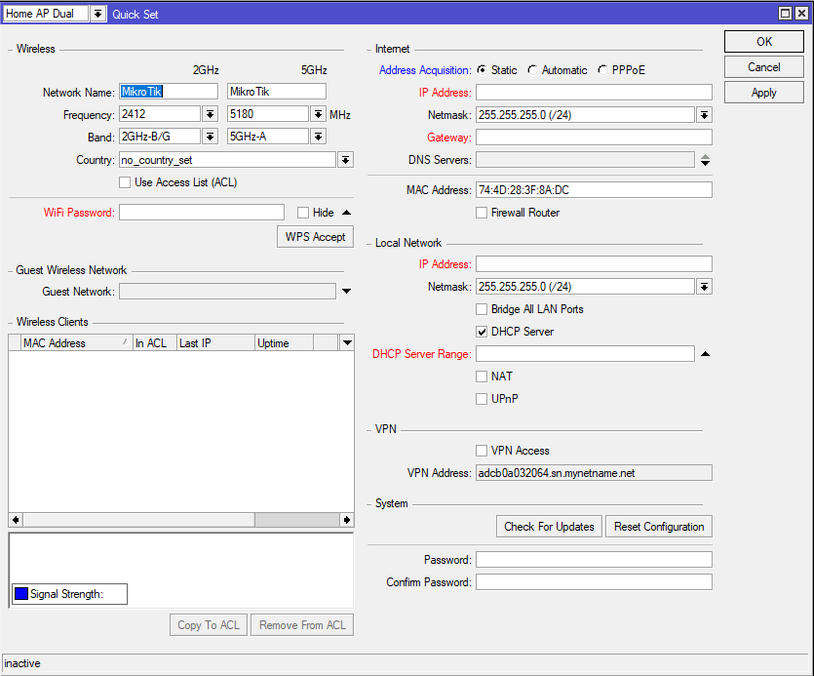814x676 pixels.
Task: Apply the Quick Set configuration
Action: click(763, 94)
